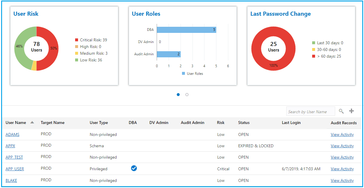This screenshot has height=188, width=364.
Task: Type in Search by User Name field
Action: [x=310, y=111]
